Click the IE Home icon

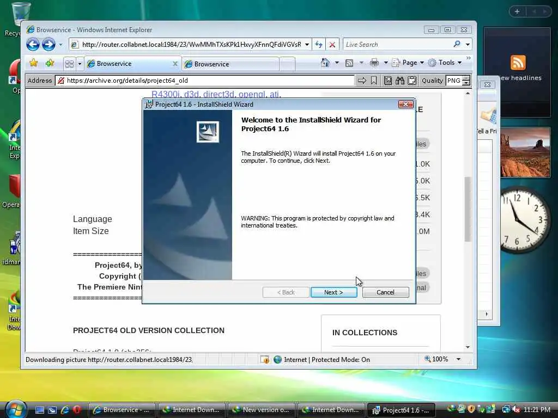pyautogui.click(x=325, y=63)
